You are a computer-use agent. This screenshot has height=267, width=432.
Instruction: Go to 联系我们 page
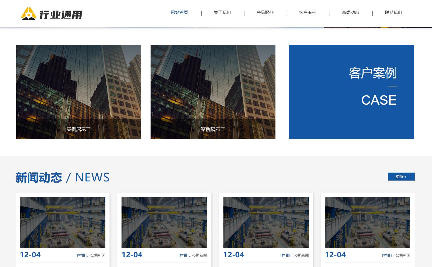click(x=393, y=13)
